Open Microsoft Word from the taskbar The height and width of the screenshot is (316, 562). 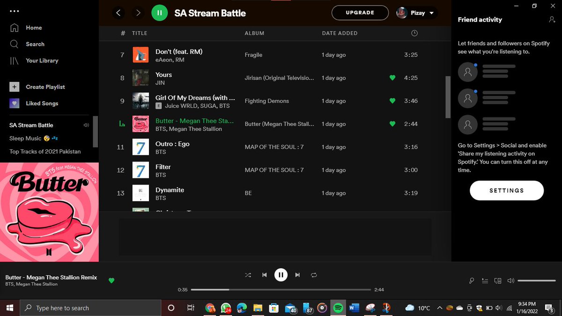(x=354, y=308)
